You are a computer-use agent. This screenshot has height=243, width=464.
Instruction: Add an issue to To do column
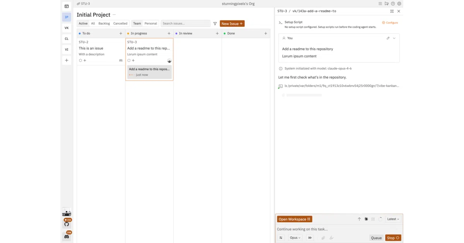[121, 34]
